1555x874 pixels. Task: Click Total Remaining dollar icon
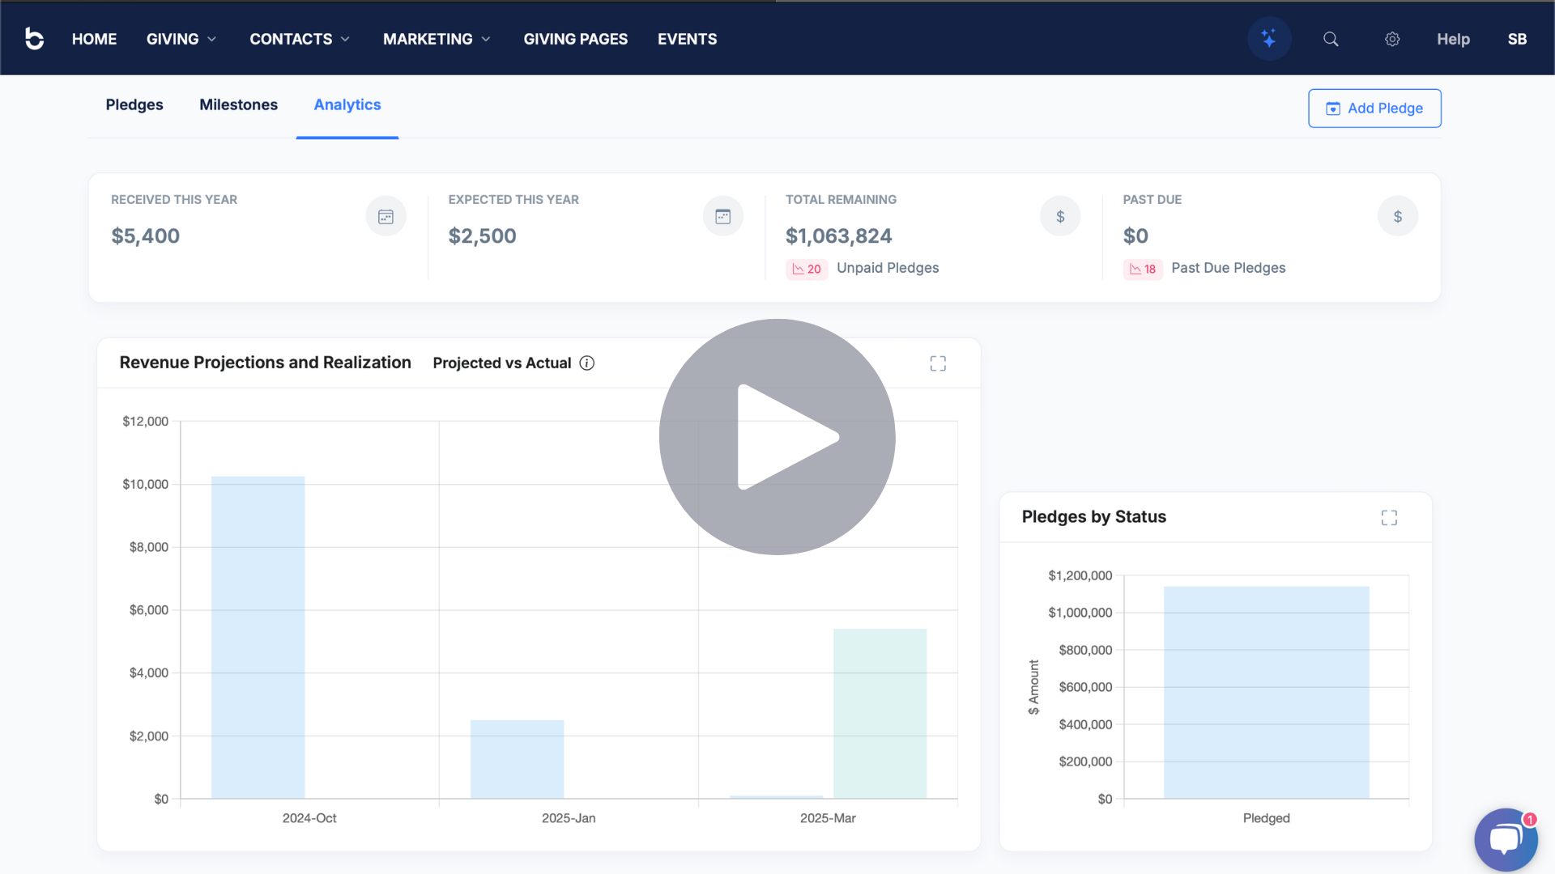[x=1060, y=216]
